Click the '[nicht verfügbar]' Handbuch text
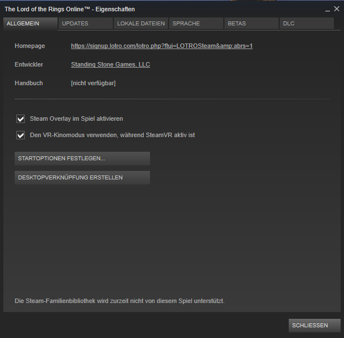The height and width of the screenshot is (338, 344). click(x=93, y=83)
